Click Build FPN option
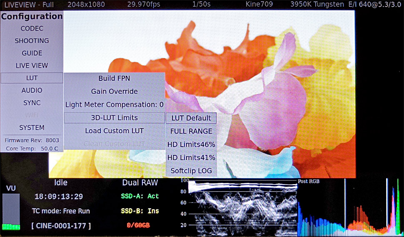The height and width of the screenshot is (237, 404). (x=114, y=78)
